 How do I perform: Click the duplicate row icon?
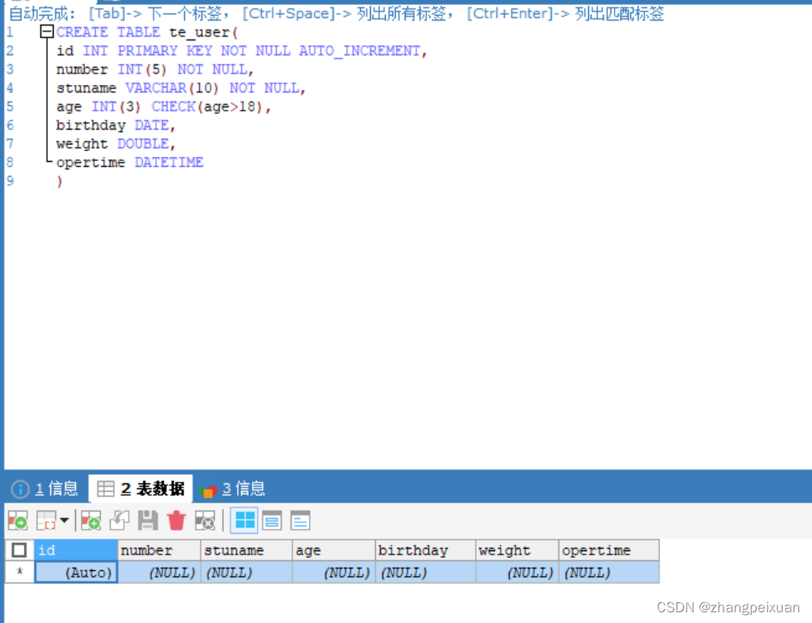click(x=120, y=521)
